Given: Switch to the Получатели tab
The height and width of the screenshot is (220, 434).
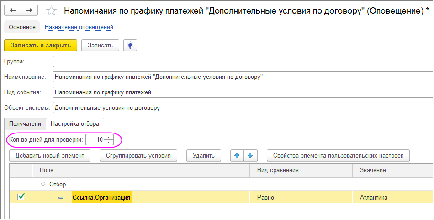Looking at the screenshot, I should 25,123.
